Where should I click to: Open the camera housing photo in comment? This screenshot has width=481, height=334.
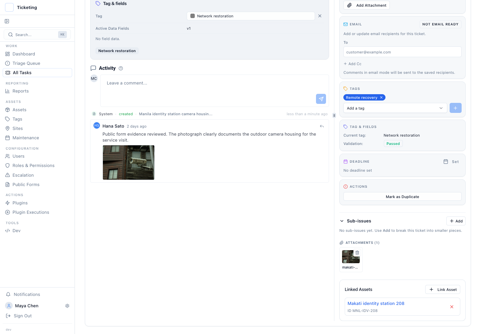[x=129, y=163]
